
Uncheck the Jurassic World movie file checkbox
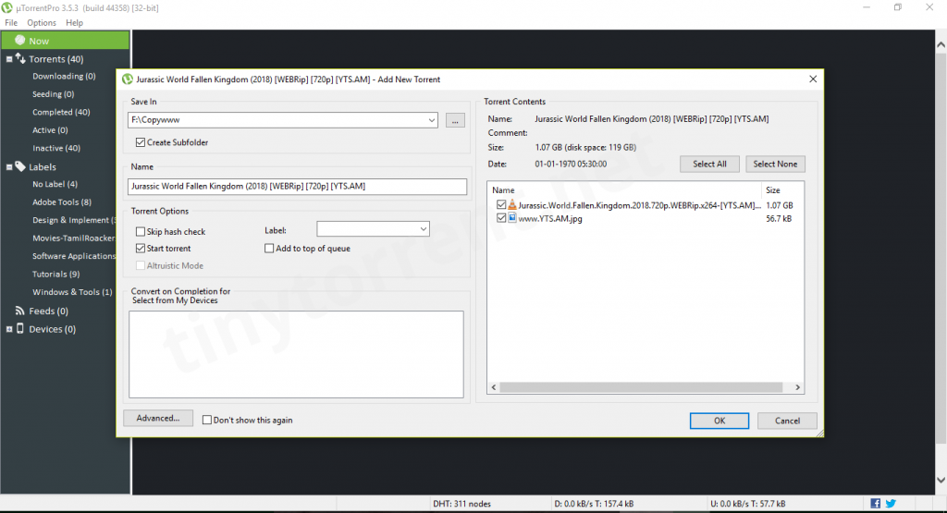click(501, 205)
